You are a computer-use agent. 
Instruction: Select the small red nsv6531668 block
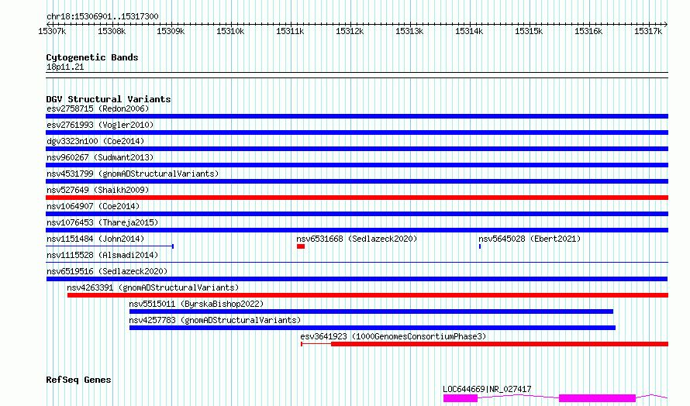pyautogui.click(x=301, y=246)
